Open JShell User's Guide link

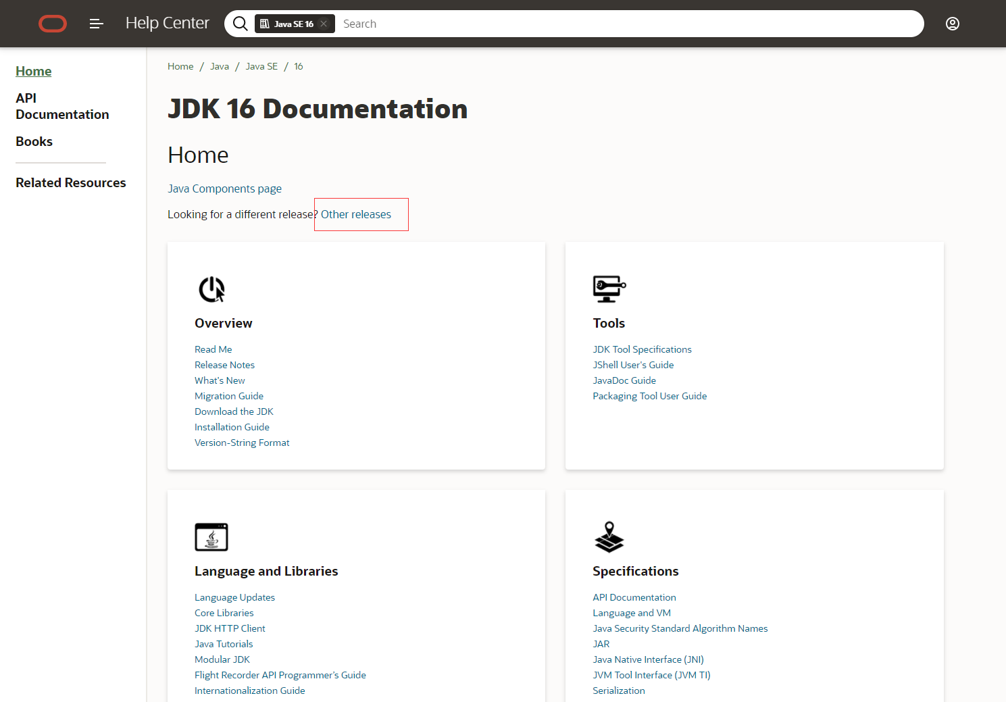[634, 365]
